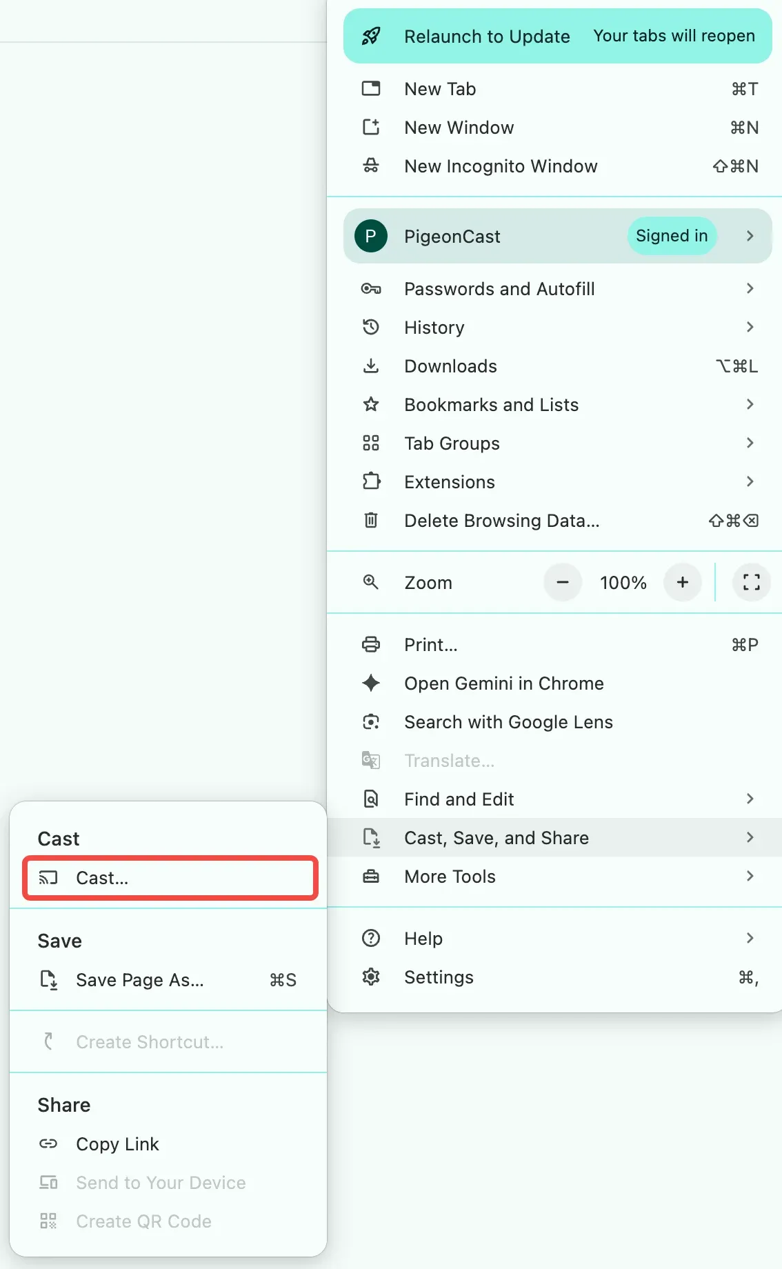
Task: Click the Gemini sparkle icon
Action: point(371,683)
